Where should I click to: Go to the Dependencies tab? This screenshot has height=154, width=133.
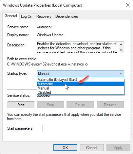(x=66, y=16)
